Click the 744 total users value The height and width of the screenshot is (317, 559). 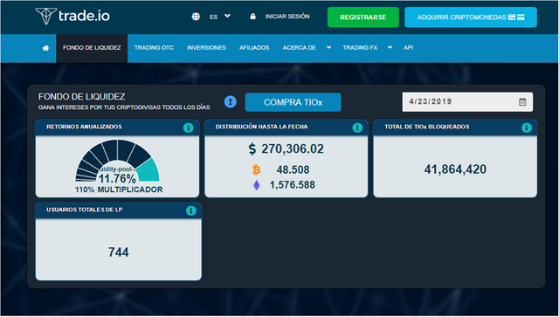pos(119,252)
